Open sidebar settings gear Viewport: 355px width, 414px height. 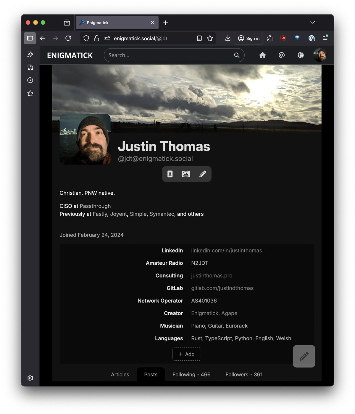pyautogui.click(x=30, y=378)
